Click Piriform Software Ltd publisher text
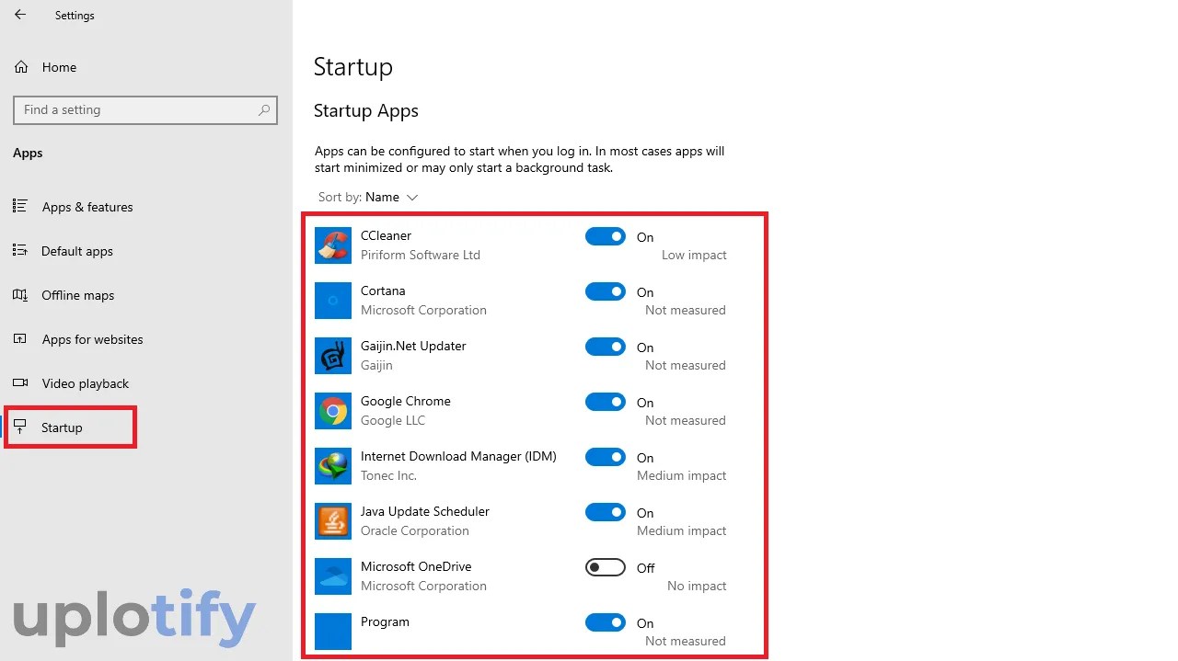The height and width of the screenshot is (661, 1178). [x=421, y=255]
